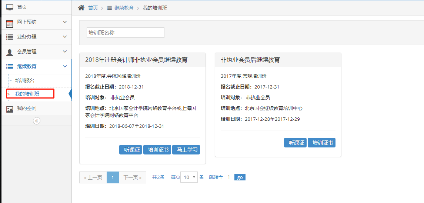Click the 马上学习 button
The image size is (424, 203).
click(x=186, y=150)
